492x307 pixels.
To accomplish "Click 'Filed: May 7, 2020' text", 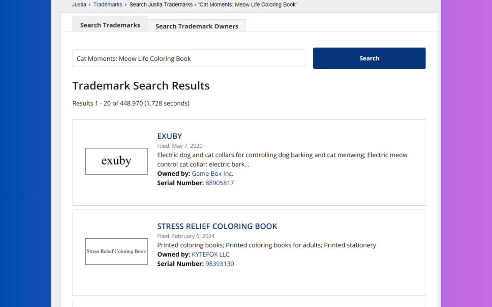I will coord(180,146).
